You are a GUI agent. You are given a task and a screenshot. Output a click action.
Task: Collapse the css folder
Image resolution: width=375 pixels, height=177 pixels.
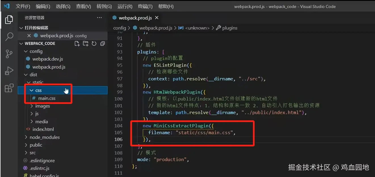click(31, 90)
